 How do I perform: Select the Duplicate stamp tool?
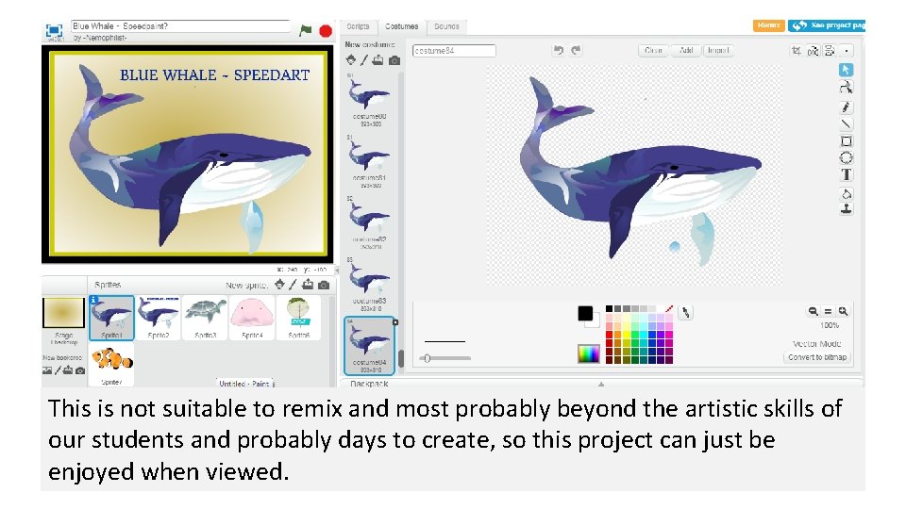[x=846, y=209]
